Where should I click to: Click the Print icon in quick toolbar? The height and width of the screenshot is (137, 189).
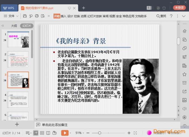click(x=37, y=16)
